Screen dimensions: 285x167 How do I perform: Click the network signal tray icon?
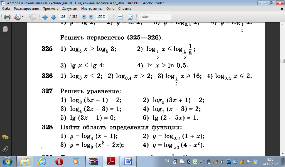point(215,161)
